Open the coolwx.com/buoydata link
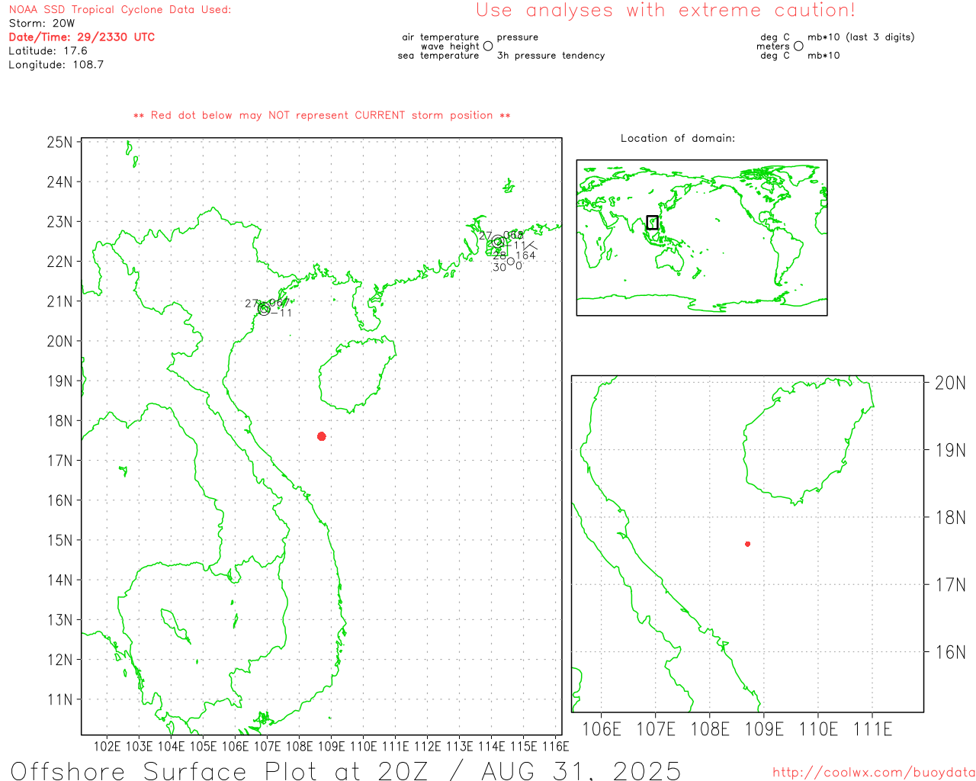Image resolution: width=976 pixels, height=781 pixels. coord(874,773)
